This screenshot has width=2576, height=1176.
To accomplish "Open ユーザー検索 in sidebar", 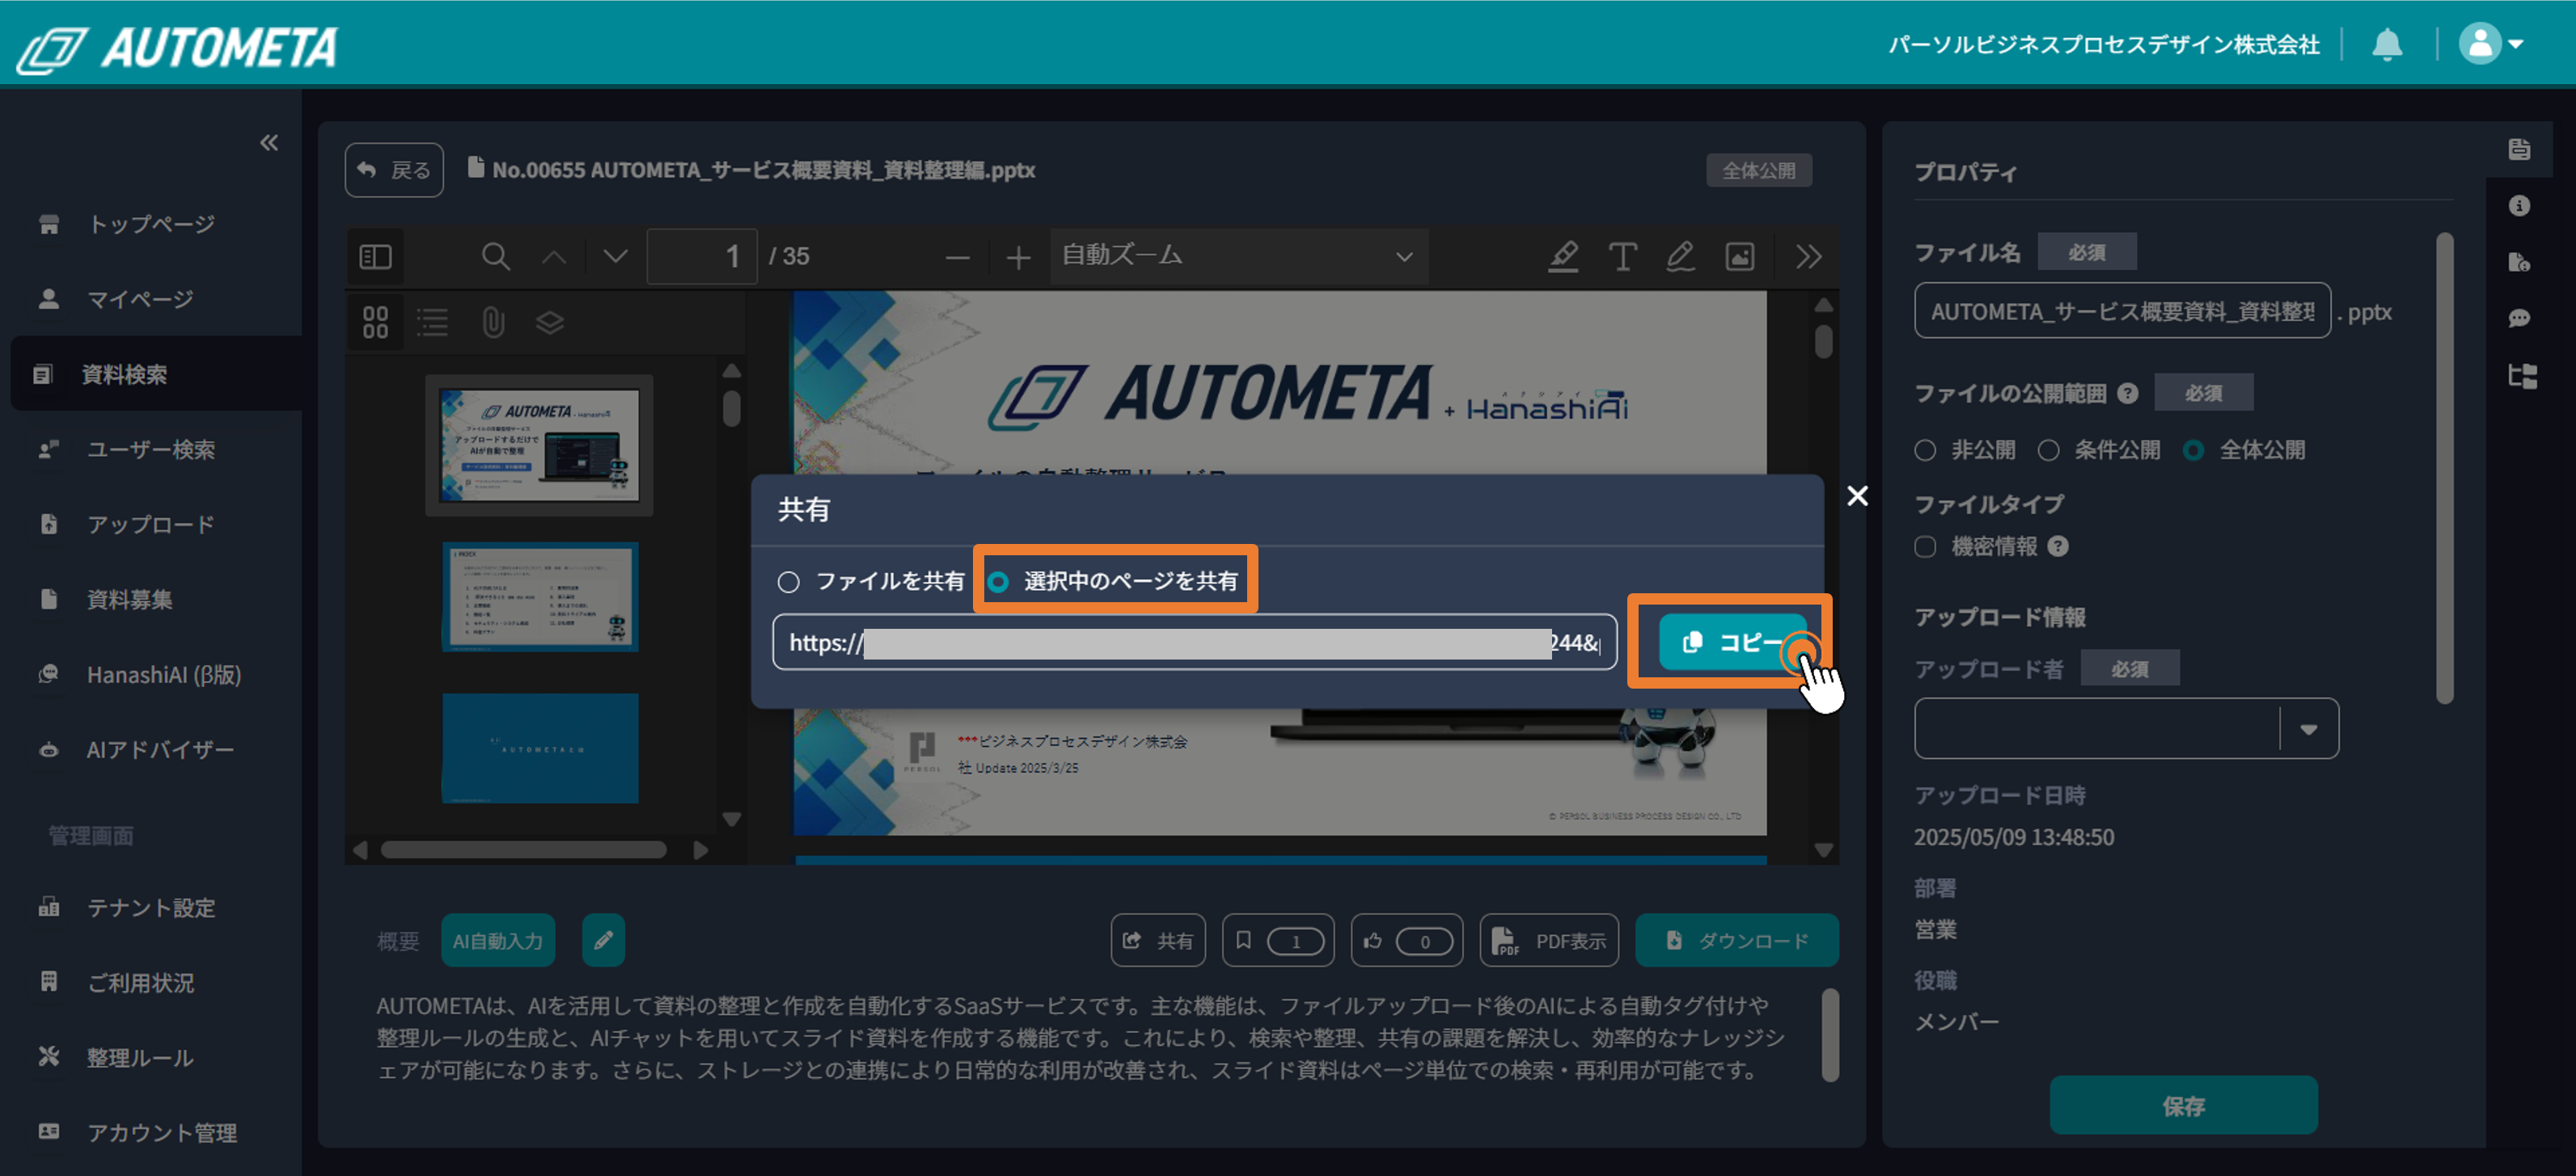I will 150,449.
